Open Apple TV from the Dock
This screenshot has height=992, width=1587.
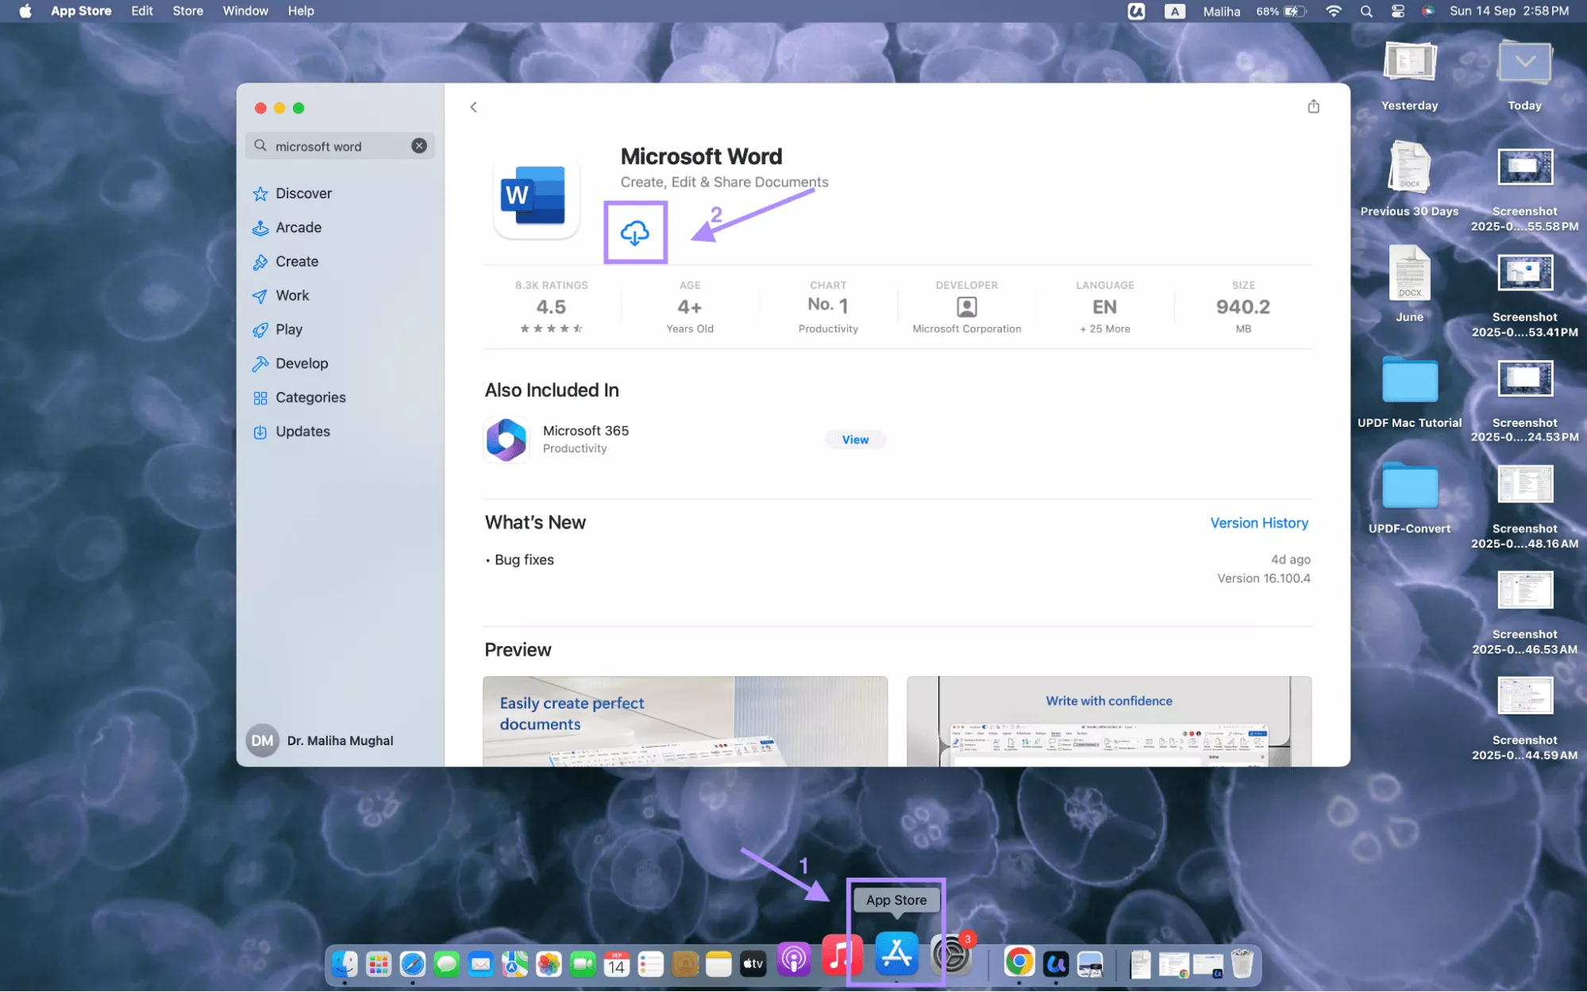click(x=753, y=964)
